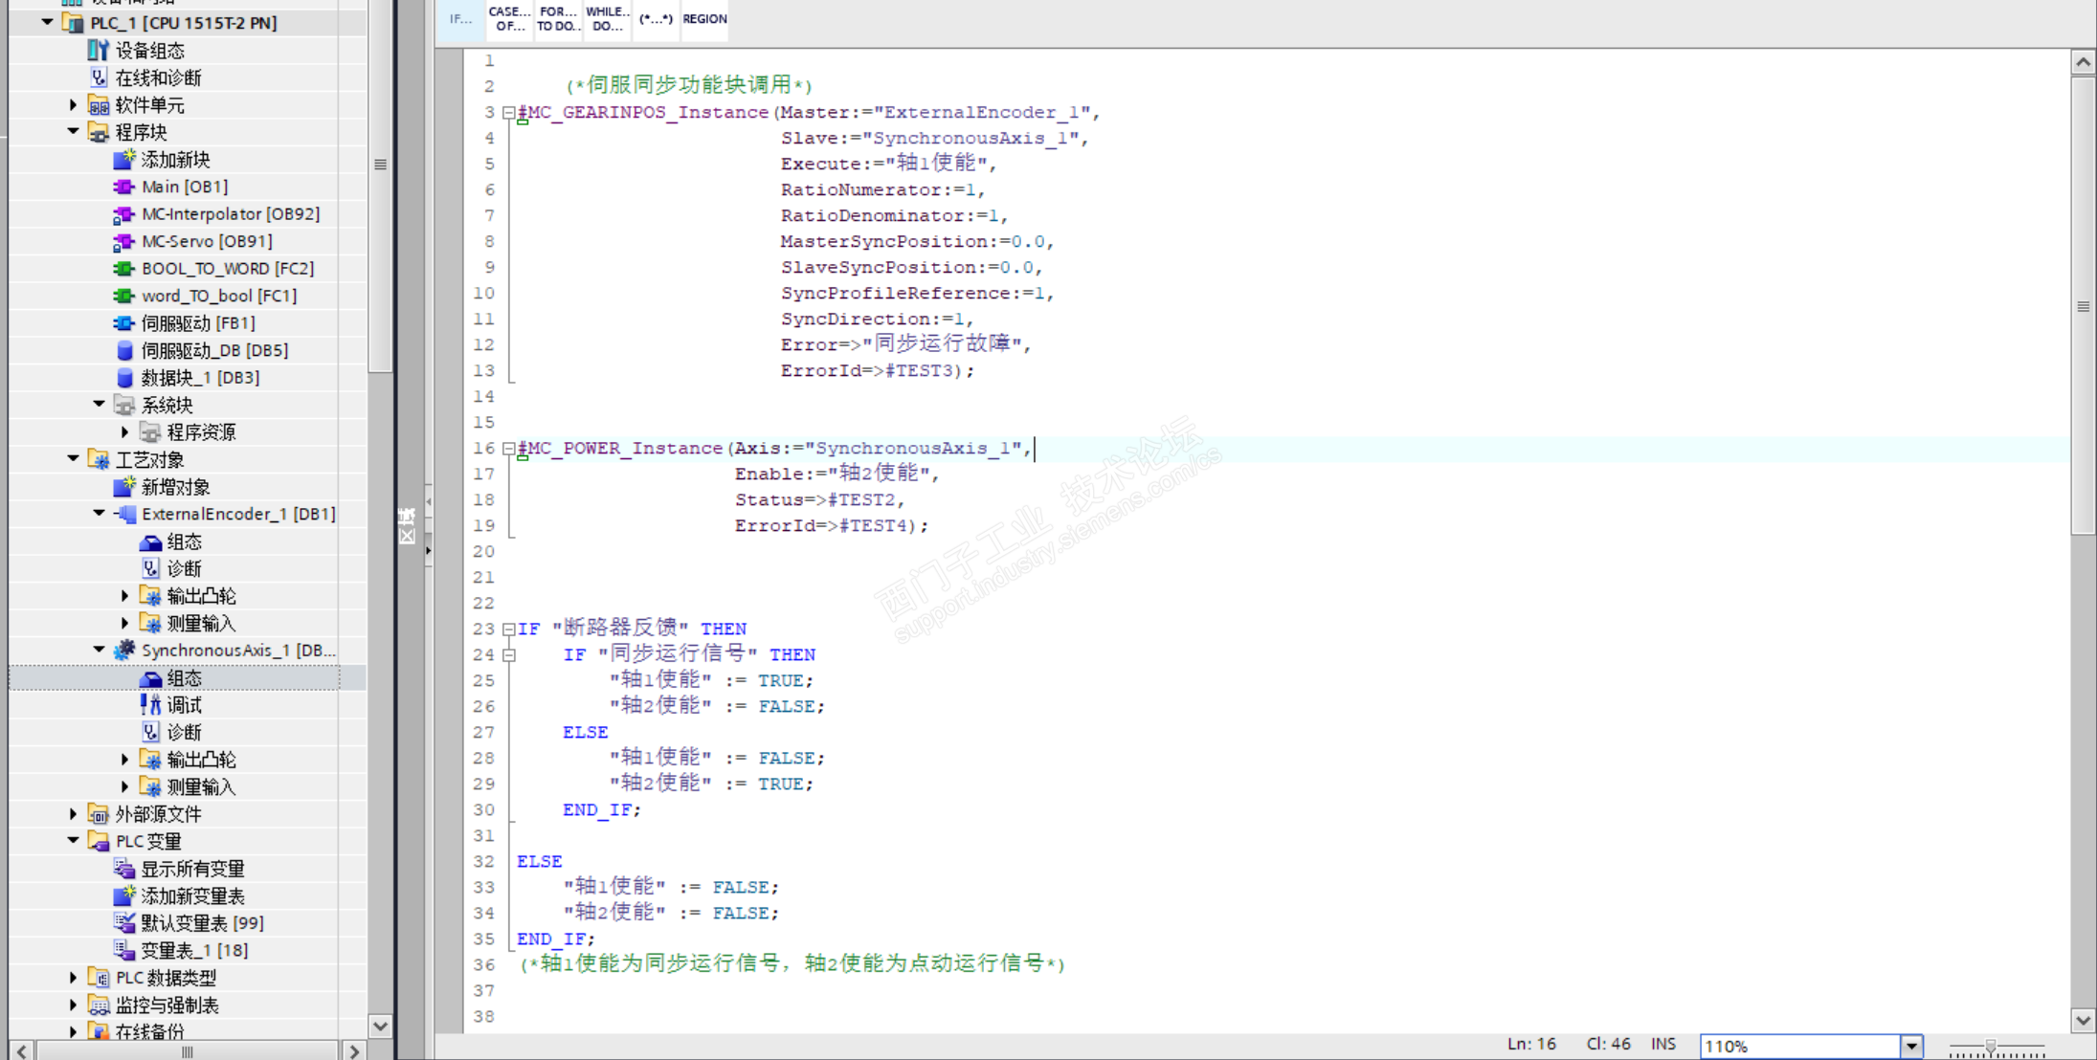Open BOOL_TO_WORD [FC2] function icon

(x=123, y=269)
